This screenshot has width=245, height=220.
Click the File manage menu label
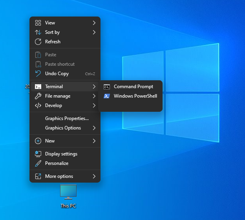pyautogui.click(x=58, y=96)
